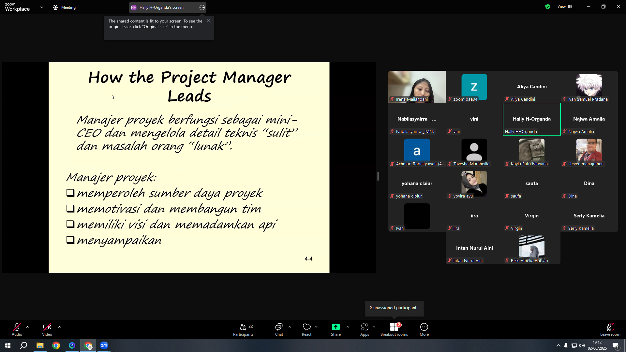Select yovira ayu participant tile
Screen dimensions: 626x352
coord(474,183)
